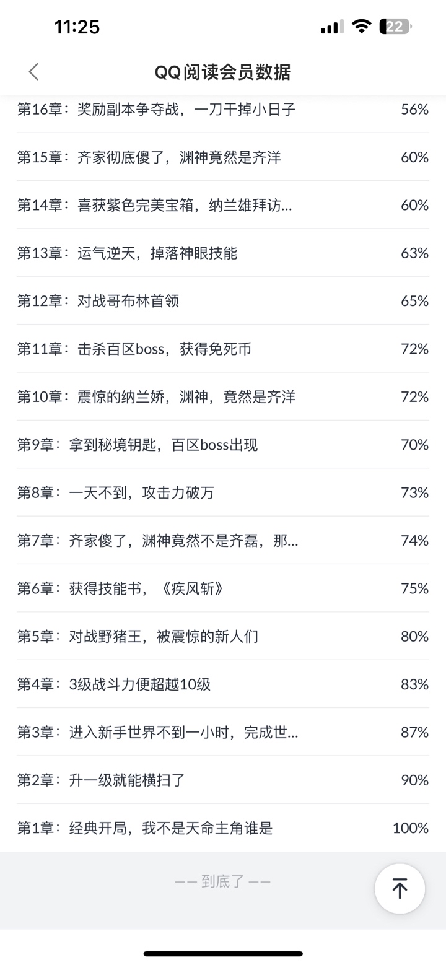Image resolution: width=446 pixels, height=965 pixels.
Task: Tap the 11:25 clock in status bar
Action: pos(77,27)
